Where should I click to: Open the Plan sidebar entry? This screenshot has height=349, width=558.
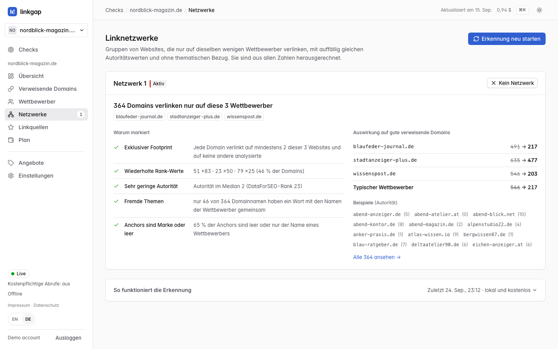point(46,140)
